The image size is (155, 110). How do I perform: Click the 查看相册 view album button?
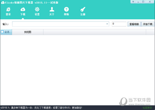pos(134,24)
